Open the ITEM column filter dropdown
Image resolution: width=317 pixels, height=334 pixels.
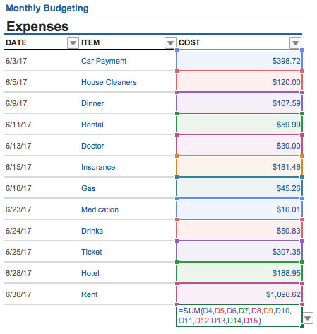pyautogui.click(x=170, y=42)
